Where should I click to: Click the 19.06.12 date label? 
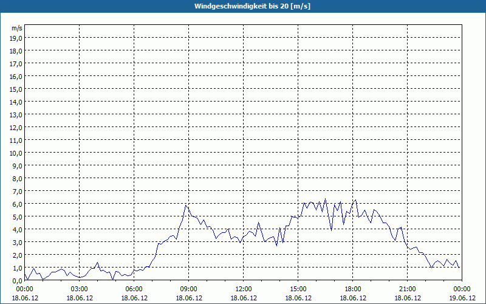(462, 298)
